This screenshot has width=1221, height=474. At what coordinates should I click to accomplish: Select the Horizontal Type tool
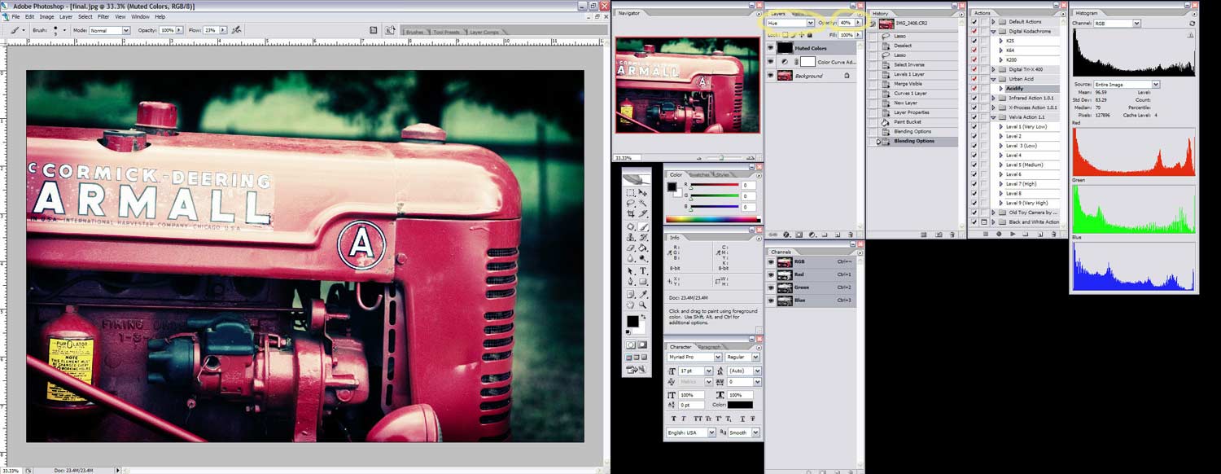(x=643, y=271)
